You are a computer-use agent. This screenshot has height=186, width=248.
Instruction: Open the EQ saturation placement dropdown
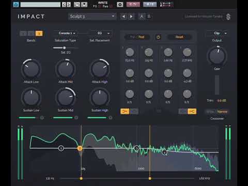pos(100,33)
